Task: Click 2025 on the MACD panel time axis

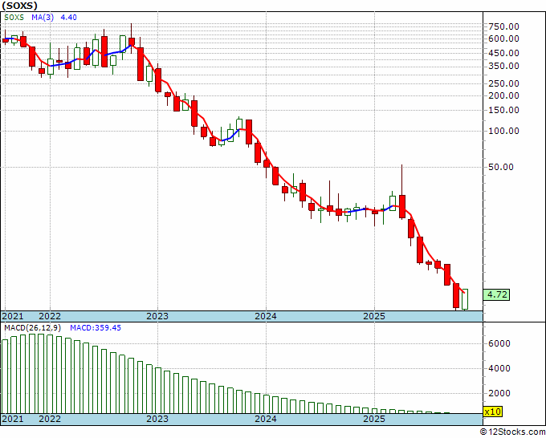Action: coord(374,419)
